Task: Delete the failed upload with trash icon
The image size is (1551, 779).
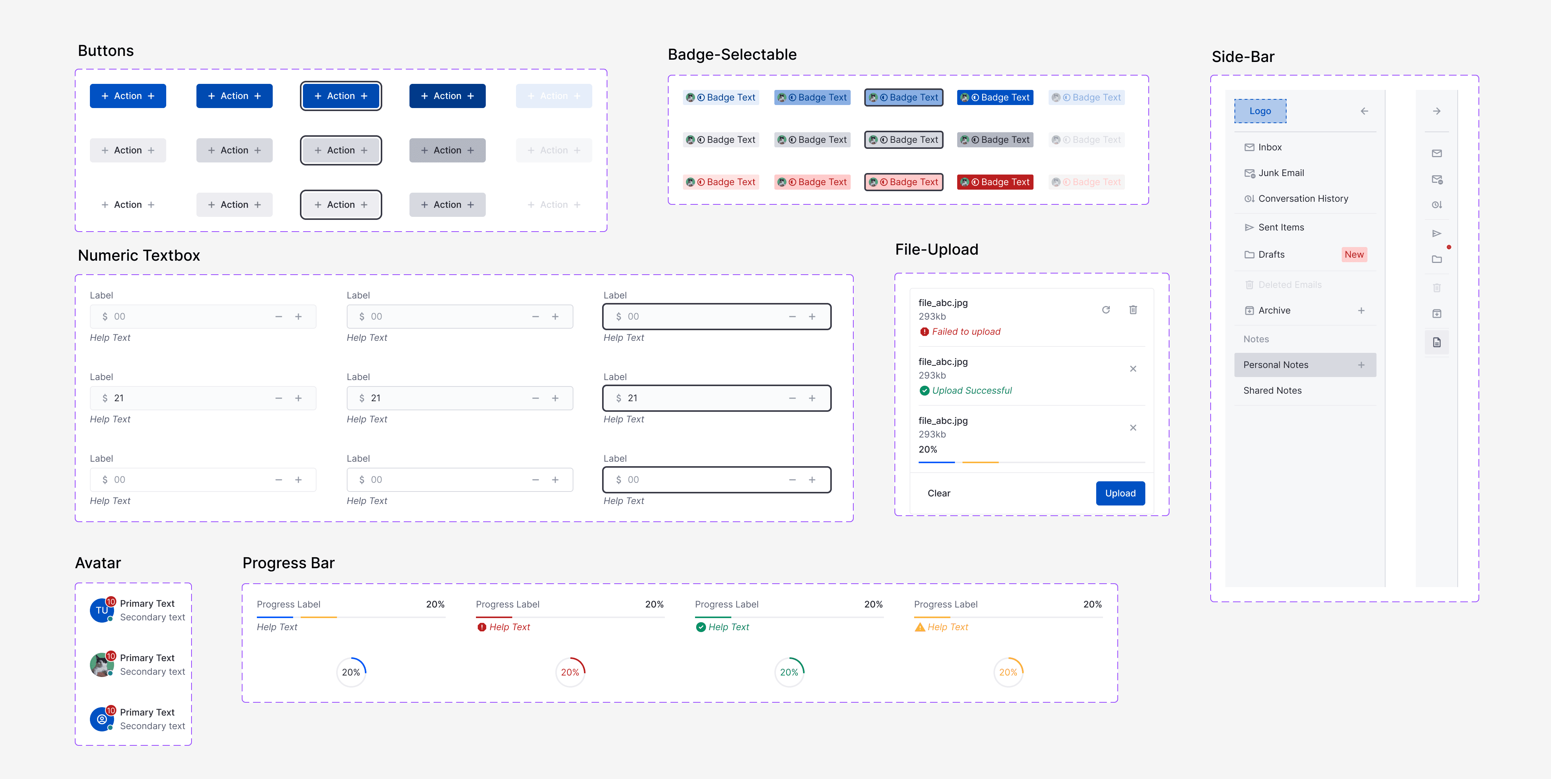Action: (1132, 310)
